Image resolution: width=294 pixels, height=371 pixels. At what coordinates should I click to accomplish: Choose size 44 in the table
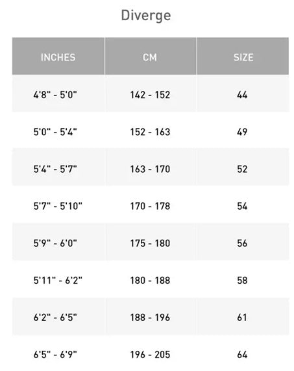(x=242, y=95)
